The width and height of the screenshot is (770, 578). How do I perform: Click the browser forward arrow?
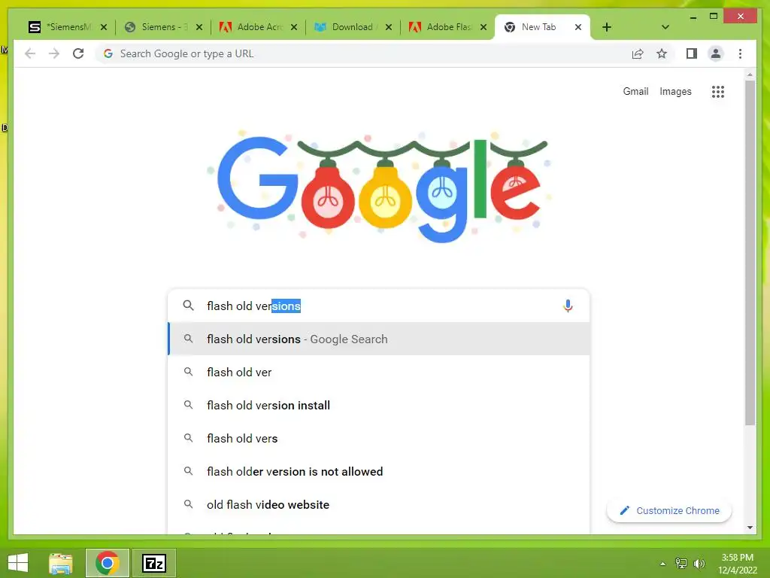(x=54, y=53)
